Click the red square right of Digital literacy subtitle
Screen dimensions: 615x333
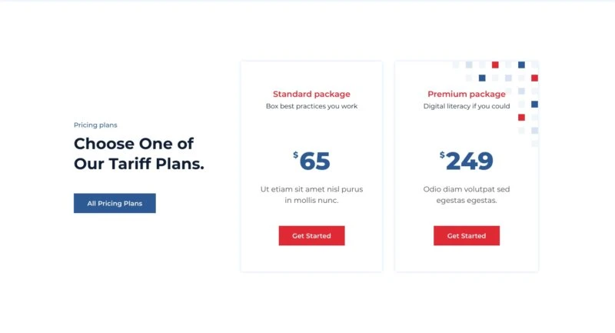[x=521, y=117]
